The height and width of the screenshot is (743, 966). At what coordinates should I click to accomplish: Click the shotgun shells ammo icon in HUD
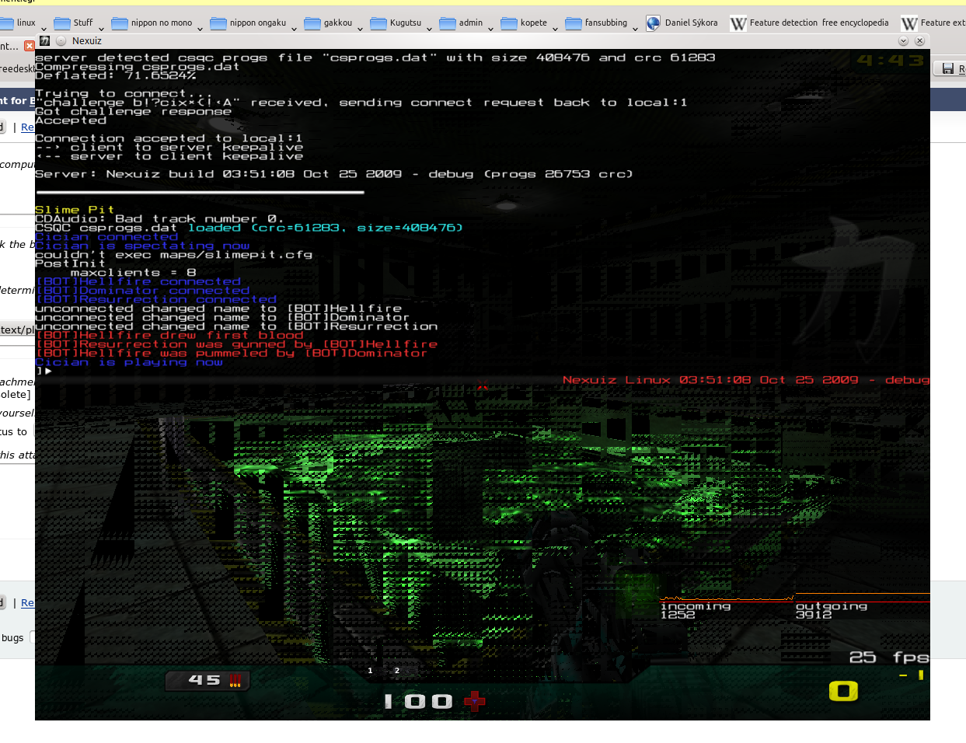point(235,681)
